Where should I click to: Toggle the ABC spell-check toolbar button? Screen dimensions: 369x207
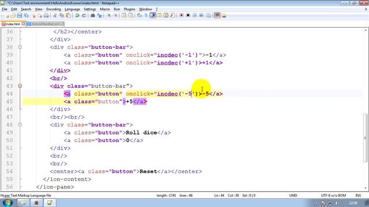pos(217,16)
